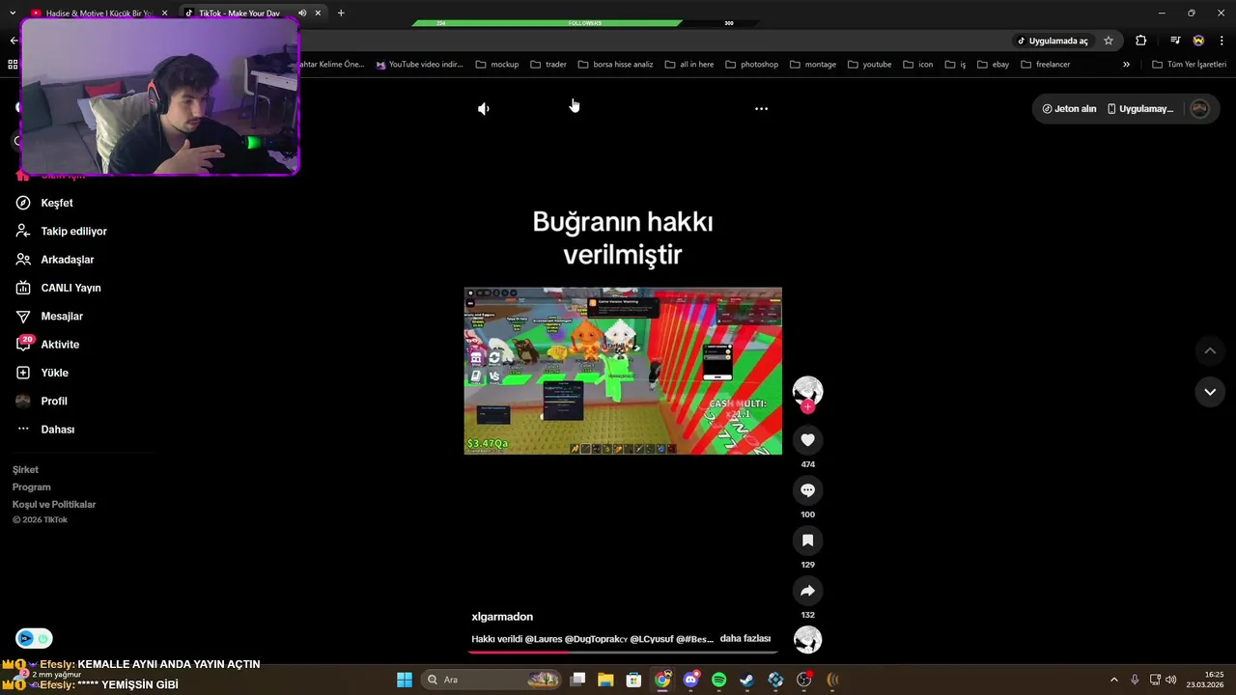Viewport: 1236px width, 695px height.
Task: Expand Koşul ve Politikalar footer section
Action: (54, 505)
